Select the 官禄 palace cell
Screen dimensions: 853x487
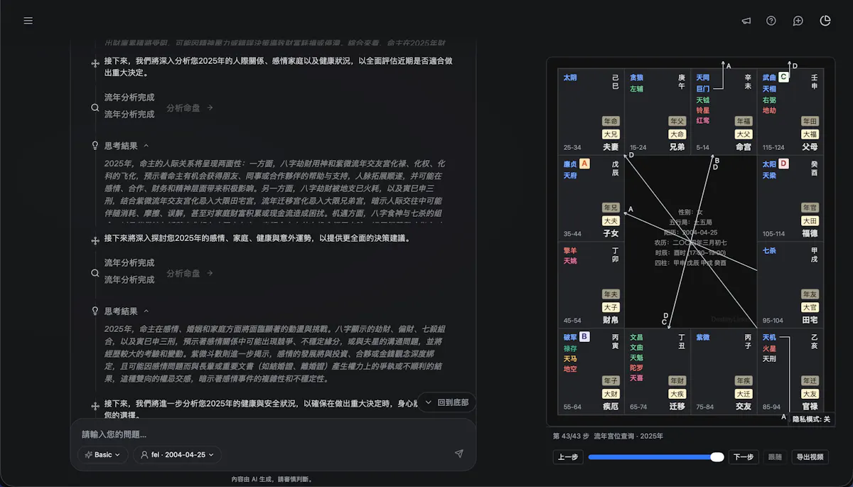pyautogui.click(x=790, y=370)
